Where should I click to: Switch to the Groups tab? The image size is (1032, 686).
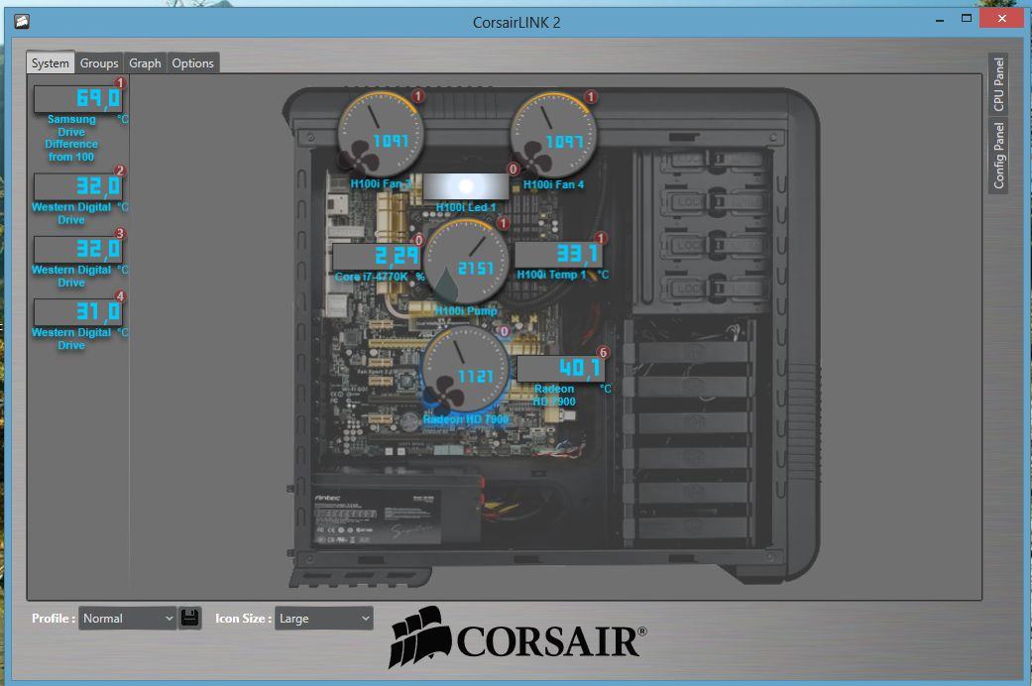99,63
